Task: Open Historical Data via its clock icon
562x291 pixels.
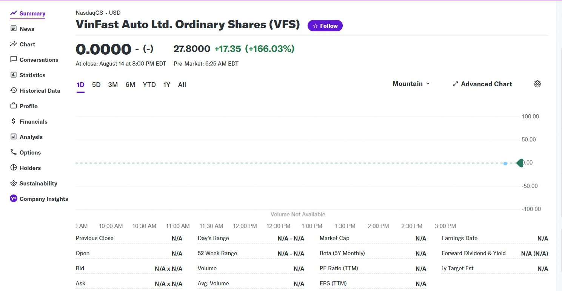Action: coord(13,90)
